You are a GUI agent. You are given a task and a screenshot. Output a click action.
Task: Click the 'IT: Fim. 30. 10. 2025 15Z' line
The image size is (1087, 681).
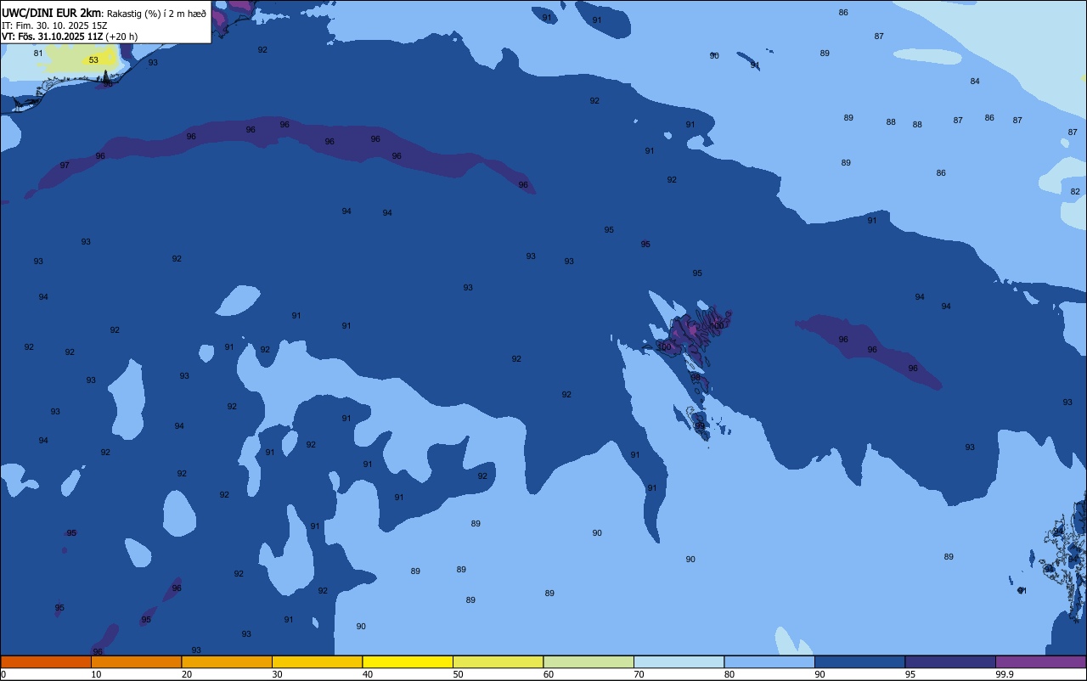pyautogui.click(x=54, y=25)
